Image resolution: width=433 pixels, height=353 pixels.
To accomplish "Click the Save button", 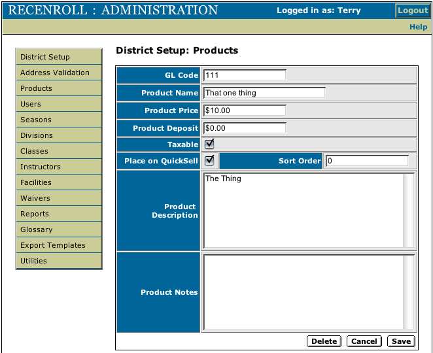I will pos(401,341).
